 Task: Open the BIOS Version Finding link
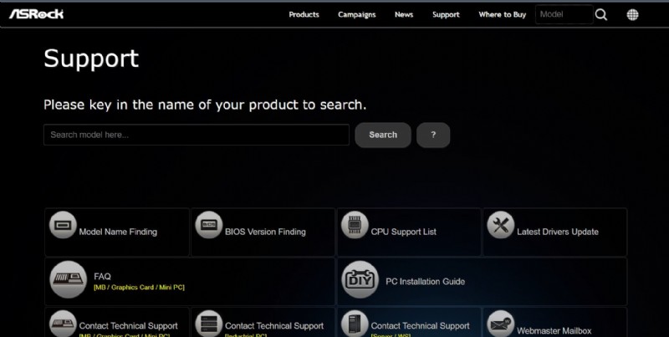click(x=265, y=232)
